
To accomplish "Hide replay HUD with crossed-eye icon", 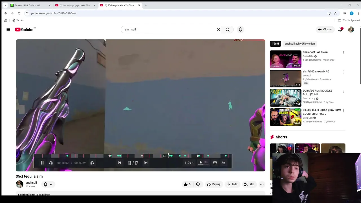I will pos(224,163).
